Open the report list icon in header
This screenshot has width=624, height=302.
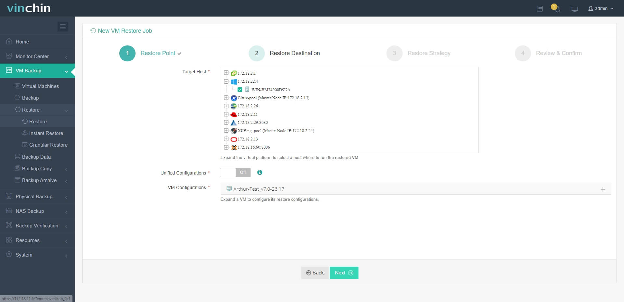(540, 9)
